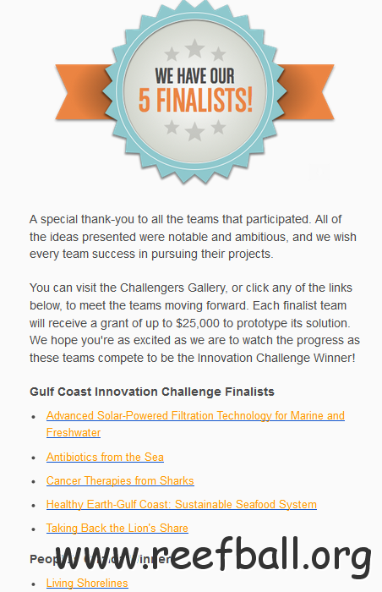
Task: Click the Gulf Coast Innovation Challenge Finalists heading
Action: coord(152,392)
